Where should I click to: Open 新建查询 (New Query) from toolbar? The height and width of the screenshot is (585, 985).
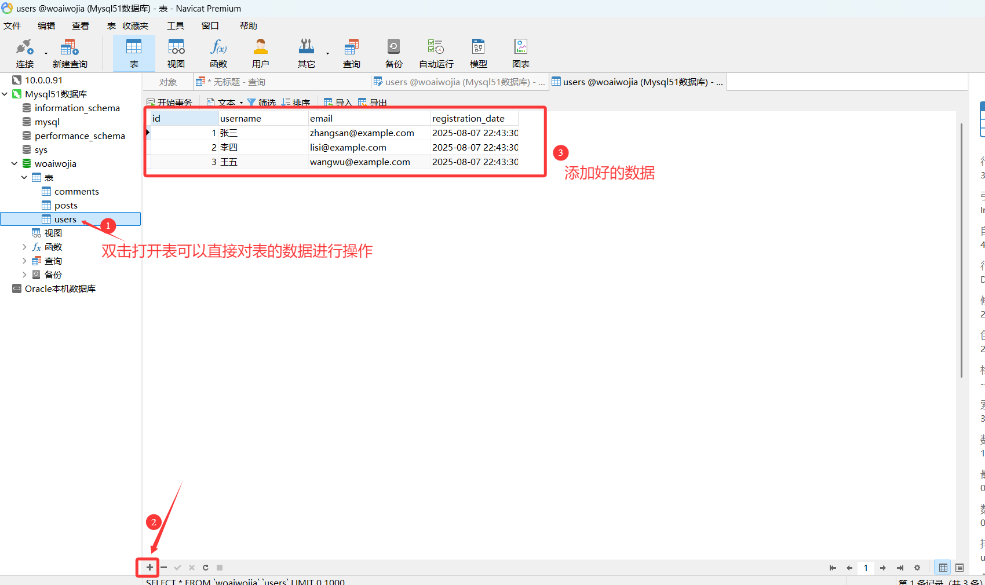(x=70, y=53)
